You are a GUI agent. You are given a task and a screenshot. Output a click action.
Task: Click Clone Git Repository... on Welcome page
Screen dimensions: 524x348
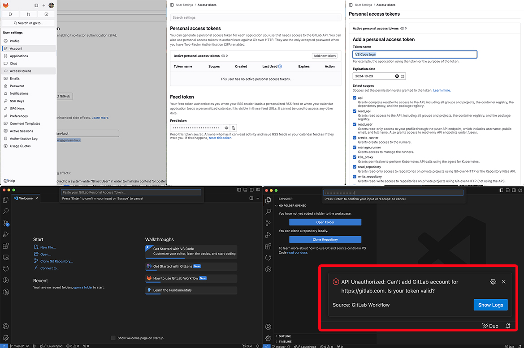[x=56, y=261]
